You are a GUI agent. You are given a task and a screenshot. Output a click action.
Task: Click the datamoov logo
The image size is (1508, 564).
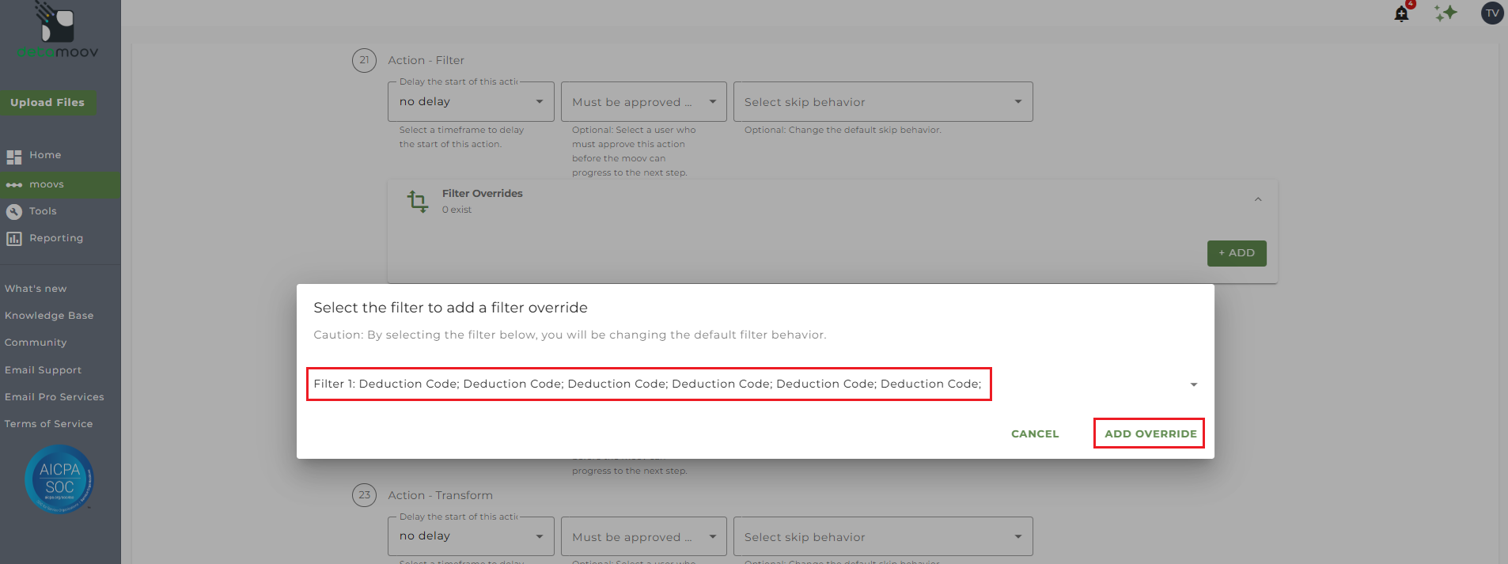[57, 30]
